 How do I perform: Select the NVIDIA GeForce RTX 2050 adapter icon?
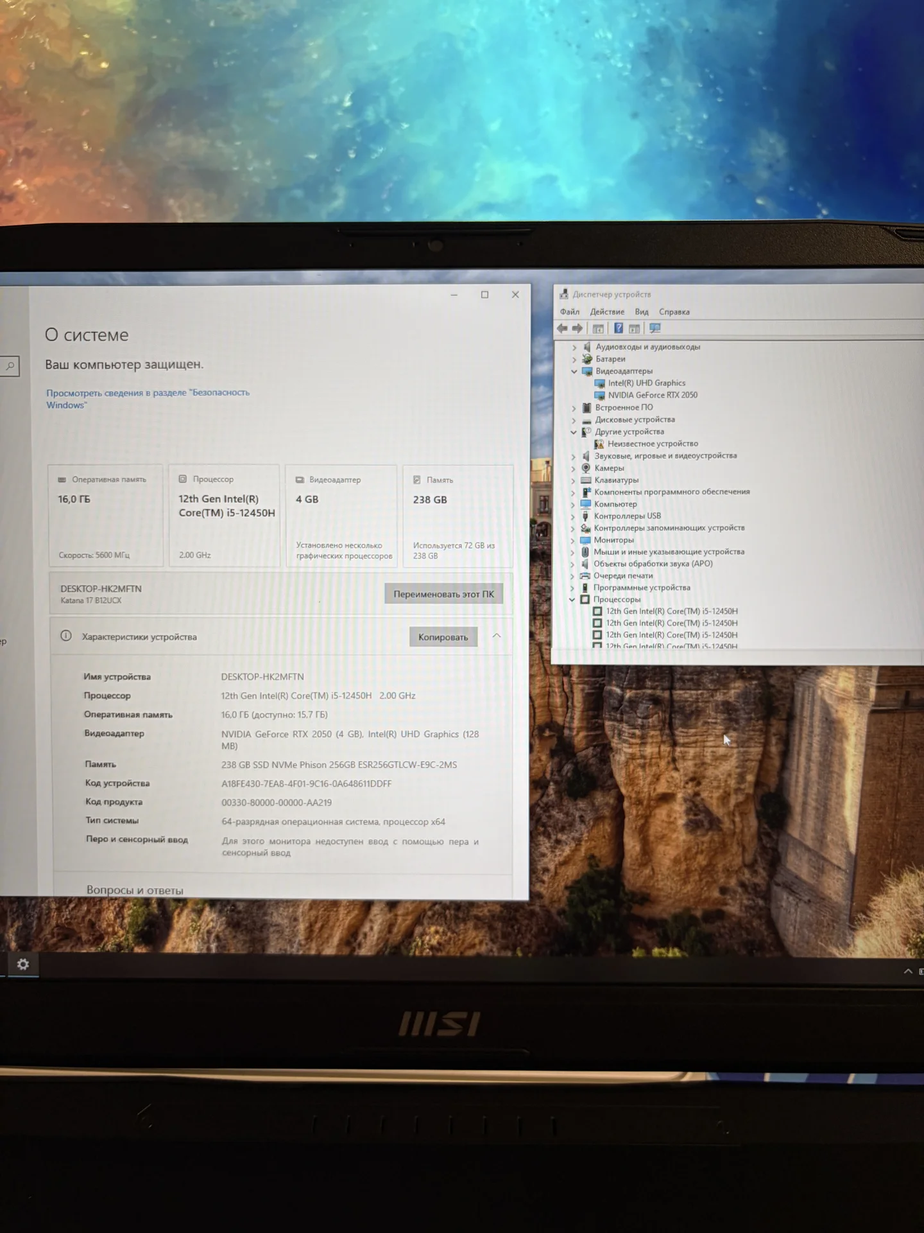[x=599, y=396]
